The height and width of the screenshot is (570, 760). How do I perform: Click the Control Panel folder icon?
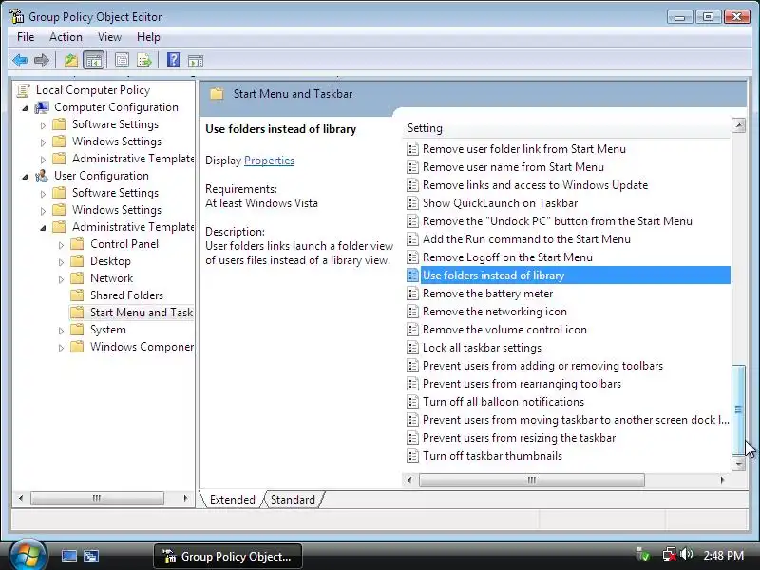pyautogui.click(x=77, y=244)
